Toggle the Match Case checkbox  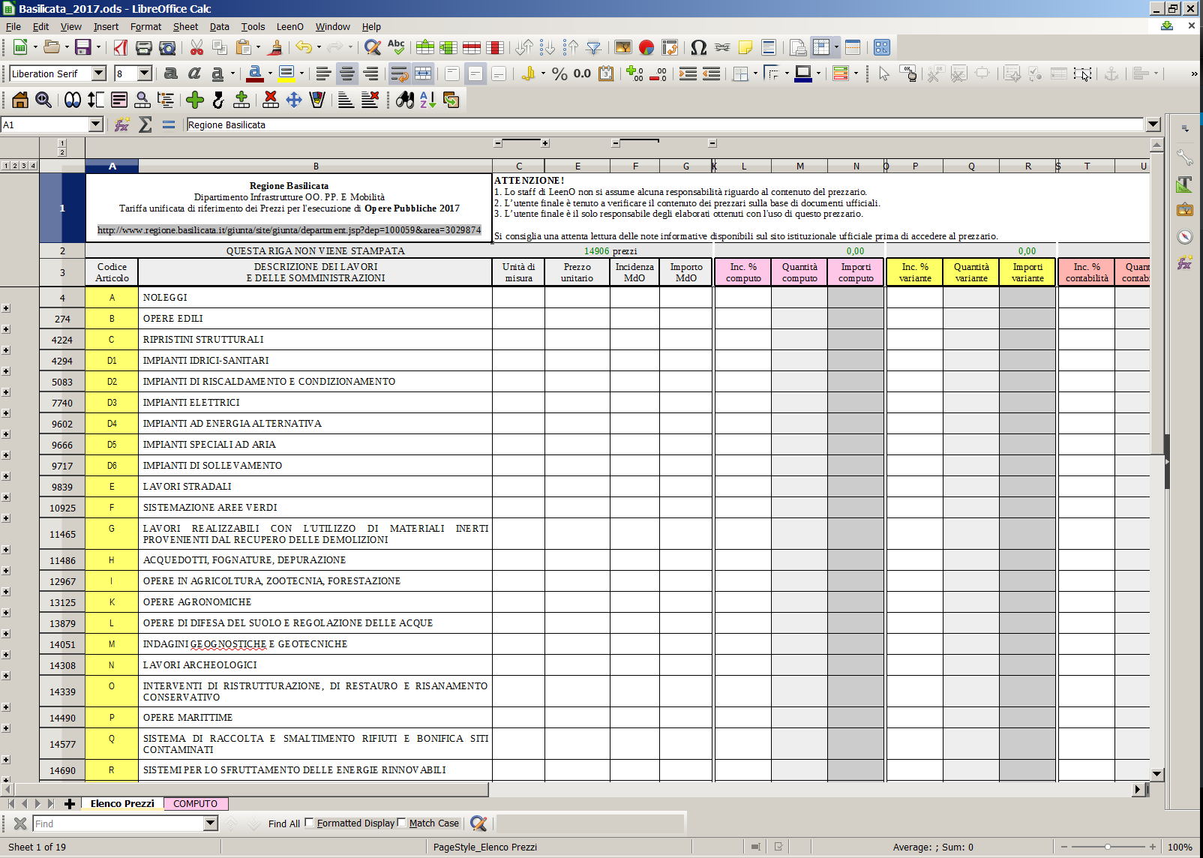point(401,823)
